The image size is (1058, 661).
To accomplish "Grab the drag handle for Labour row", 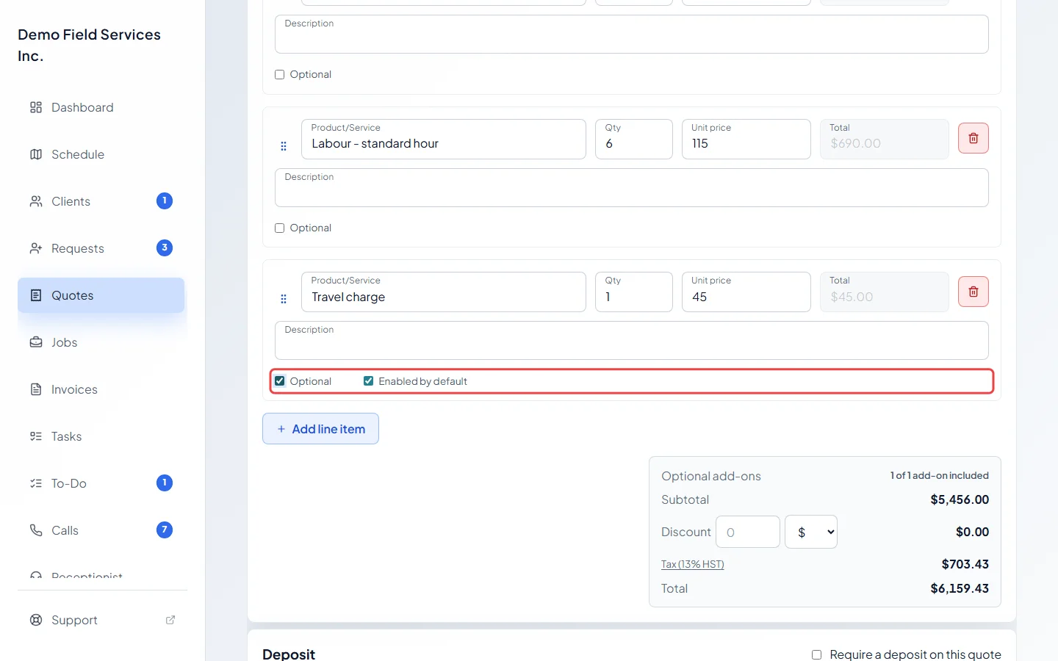I will pyautogui.click(x=284, y=146).
